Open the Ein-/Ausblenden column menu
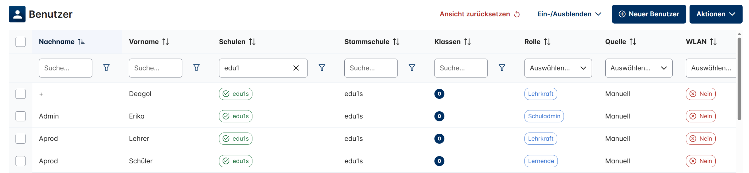Viewport: 749px width, 173px height. [x=569, y=14]
